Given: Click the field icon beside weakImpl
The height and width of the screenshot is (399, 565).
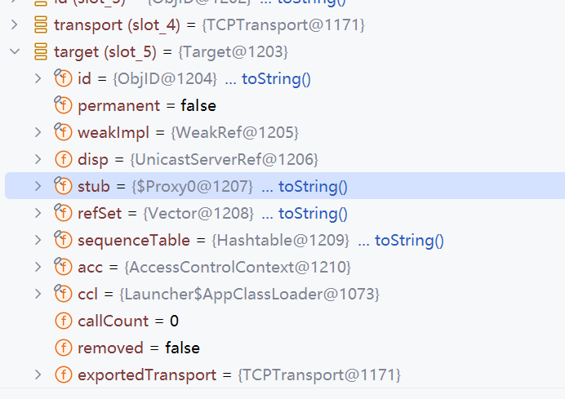Looking at the screenshot, I should 63,132.
